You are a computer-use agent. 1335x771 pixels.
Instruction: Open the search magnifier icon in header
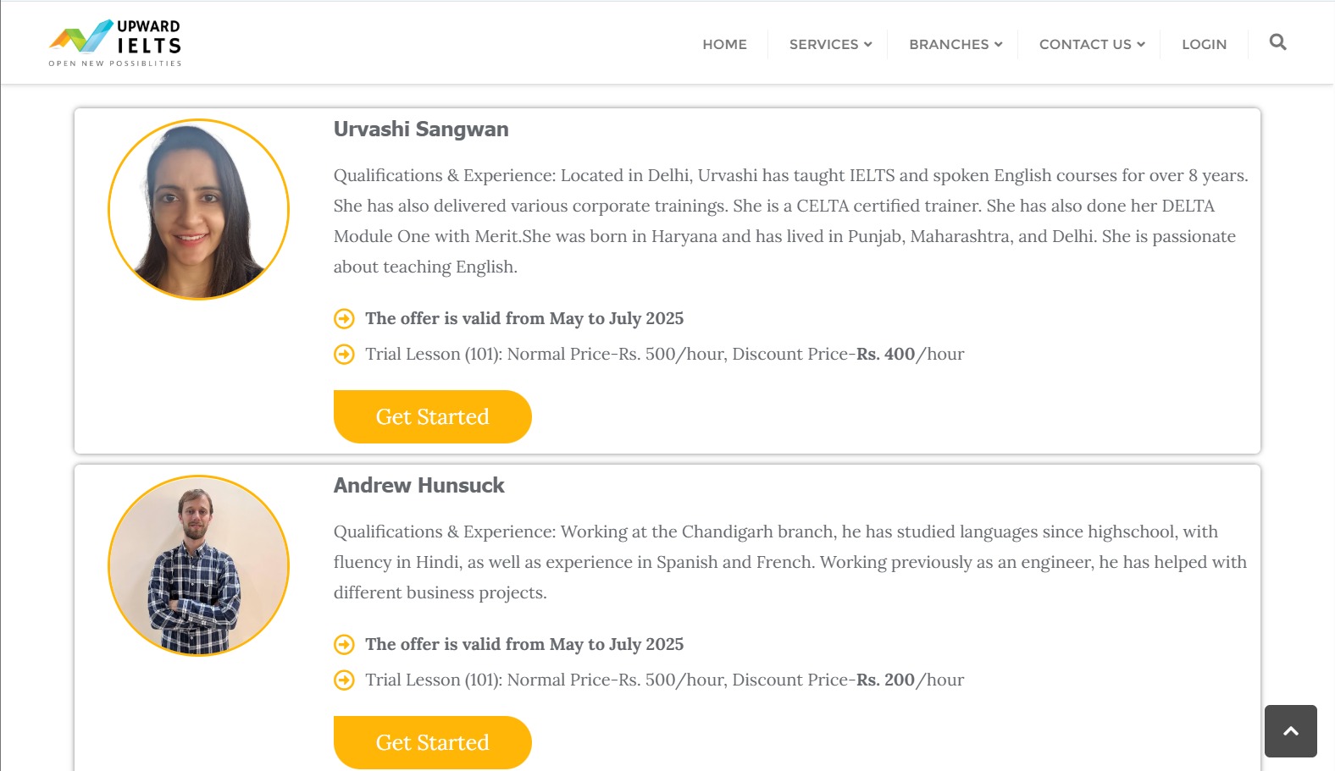1277,42
